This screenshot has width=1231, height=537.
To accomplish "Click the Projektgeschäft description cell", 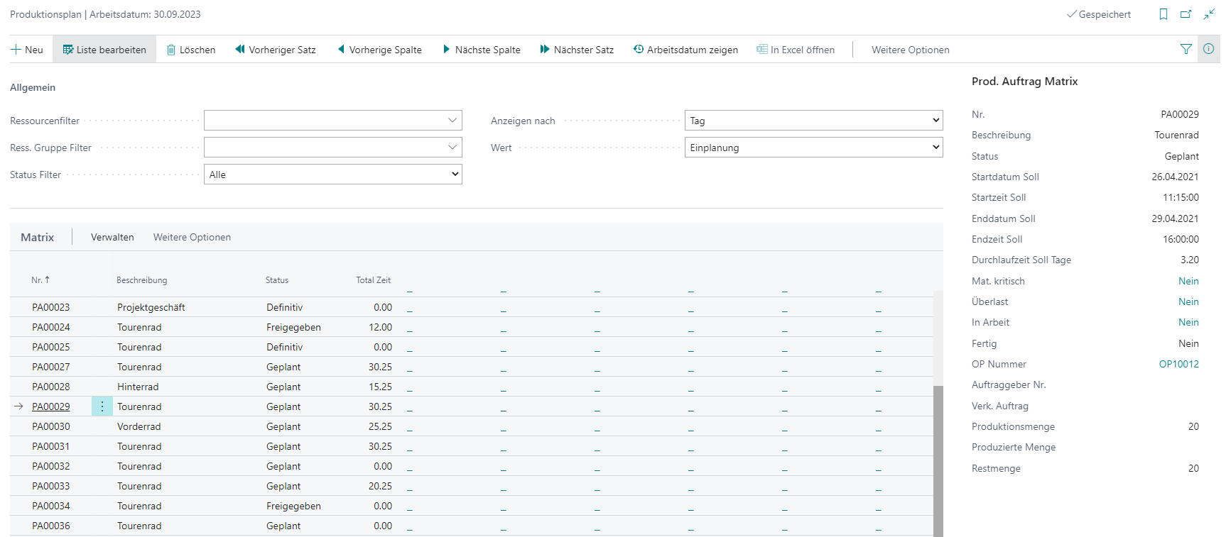I will pos(151,307).
